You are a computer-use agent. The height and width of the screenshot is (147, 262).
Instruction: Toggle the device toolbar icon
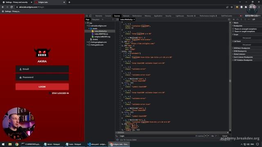90,16
